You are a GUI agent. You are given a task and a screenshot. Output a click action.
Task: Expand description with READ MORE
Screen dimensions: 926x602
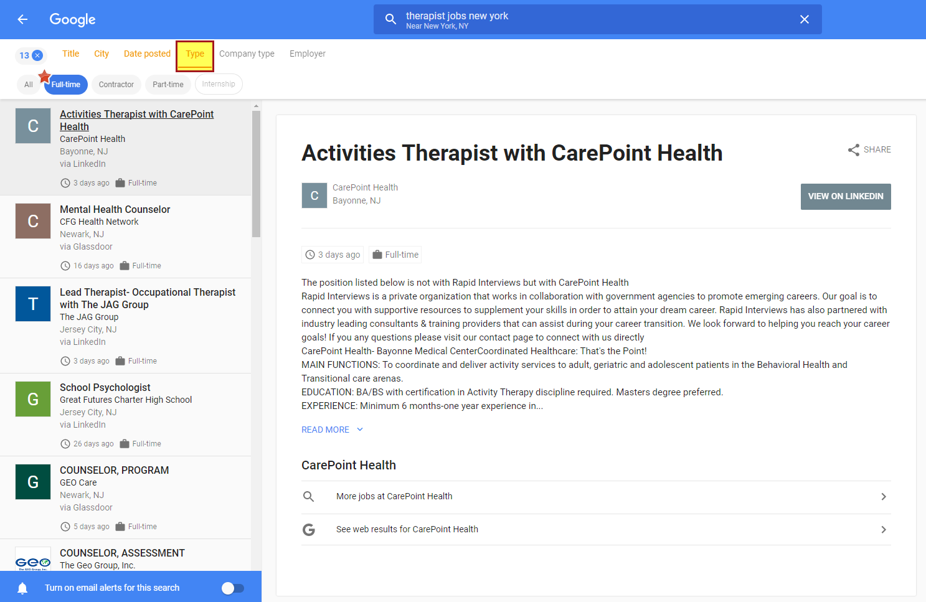[332, 430]
